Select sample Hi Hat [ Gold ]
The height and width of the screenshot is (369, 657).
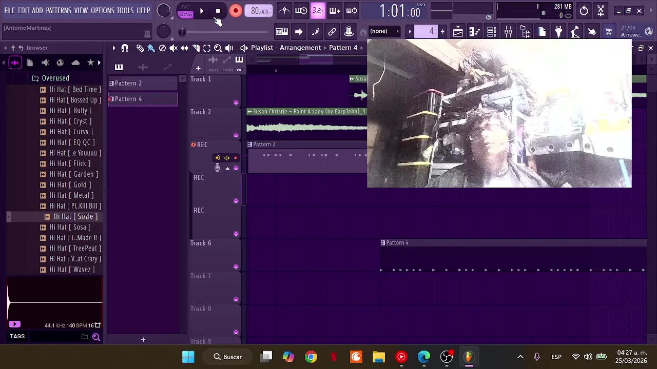(x=70, y=184)
